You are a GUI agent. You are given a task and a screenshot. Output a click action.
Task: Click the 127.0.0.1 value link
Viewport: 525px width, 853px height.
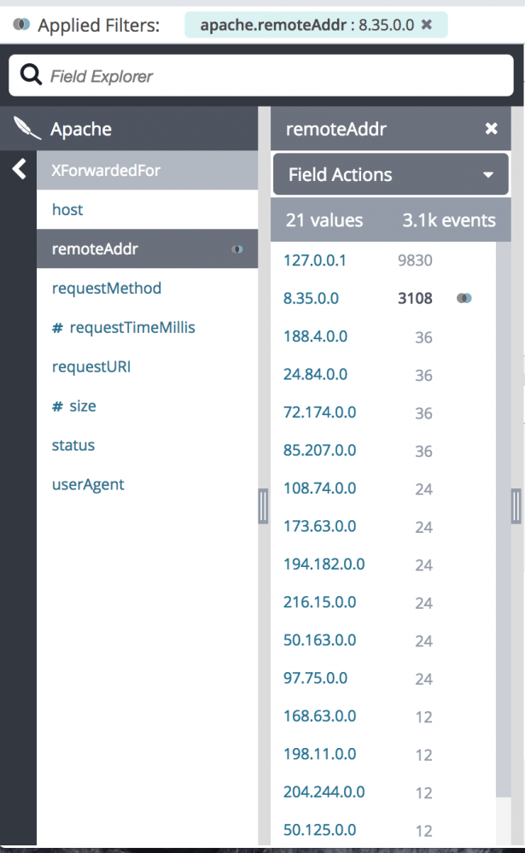coord(315,260)
